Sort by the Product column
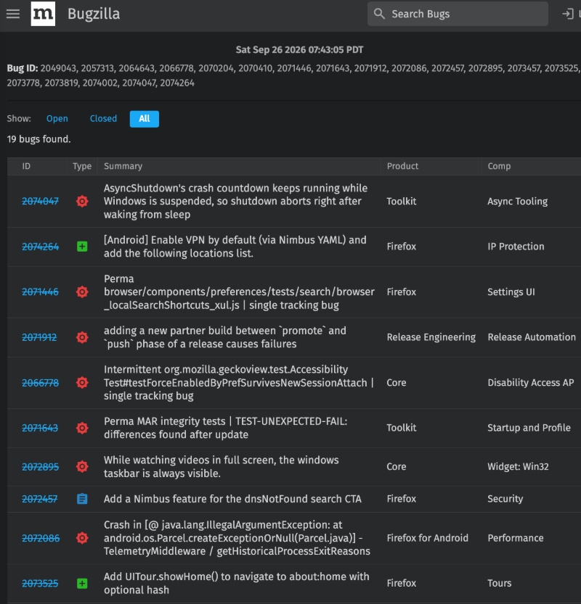This screenshot has height=604, width=581. pyautogui.click(x=402, y=166)
